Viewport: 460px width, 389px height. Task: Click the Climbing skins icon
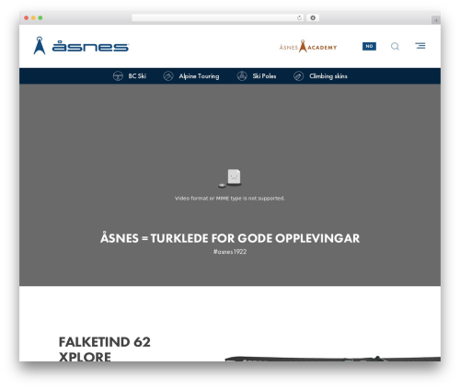[x=298, y=75]
